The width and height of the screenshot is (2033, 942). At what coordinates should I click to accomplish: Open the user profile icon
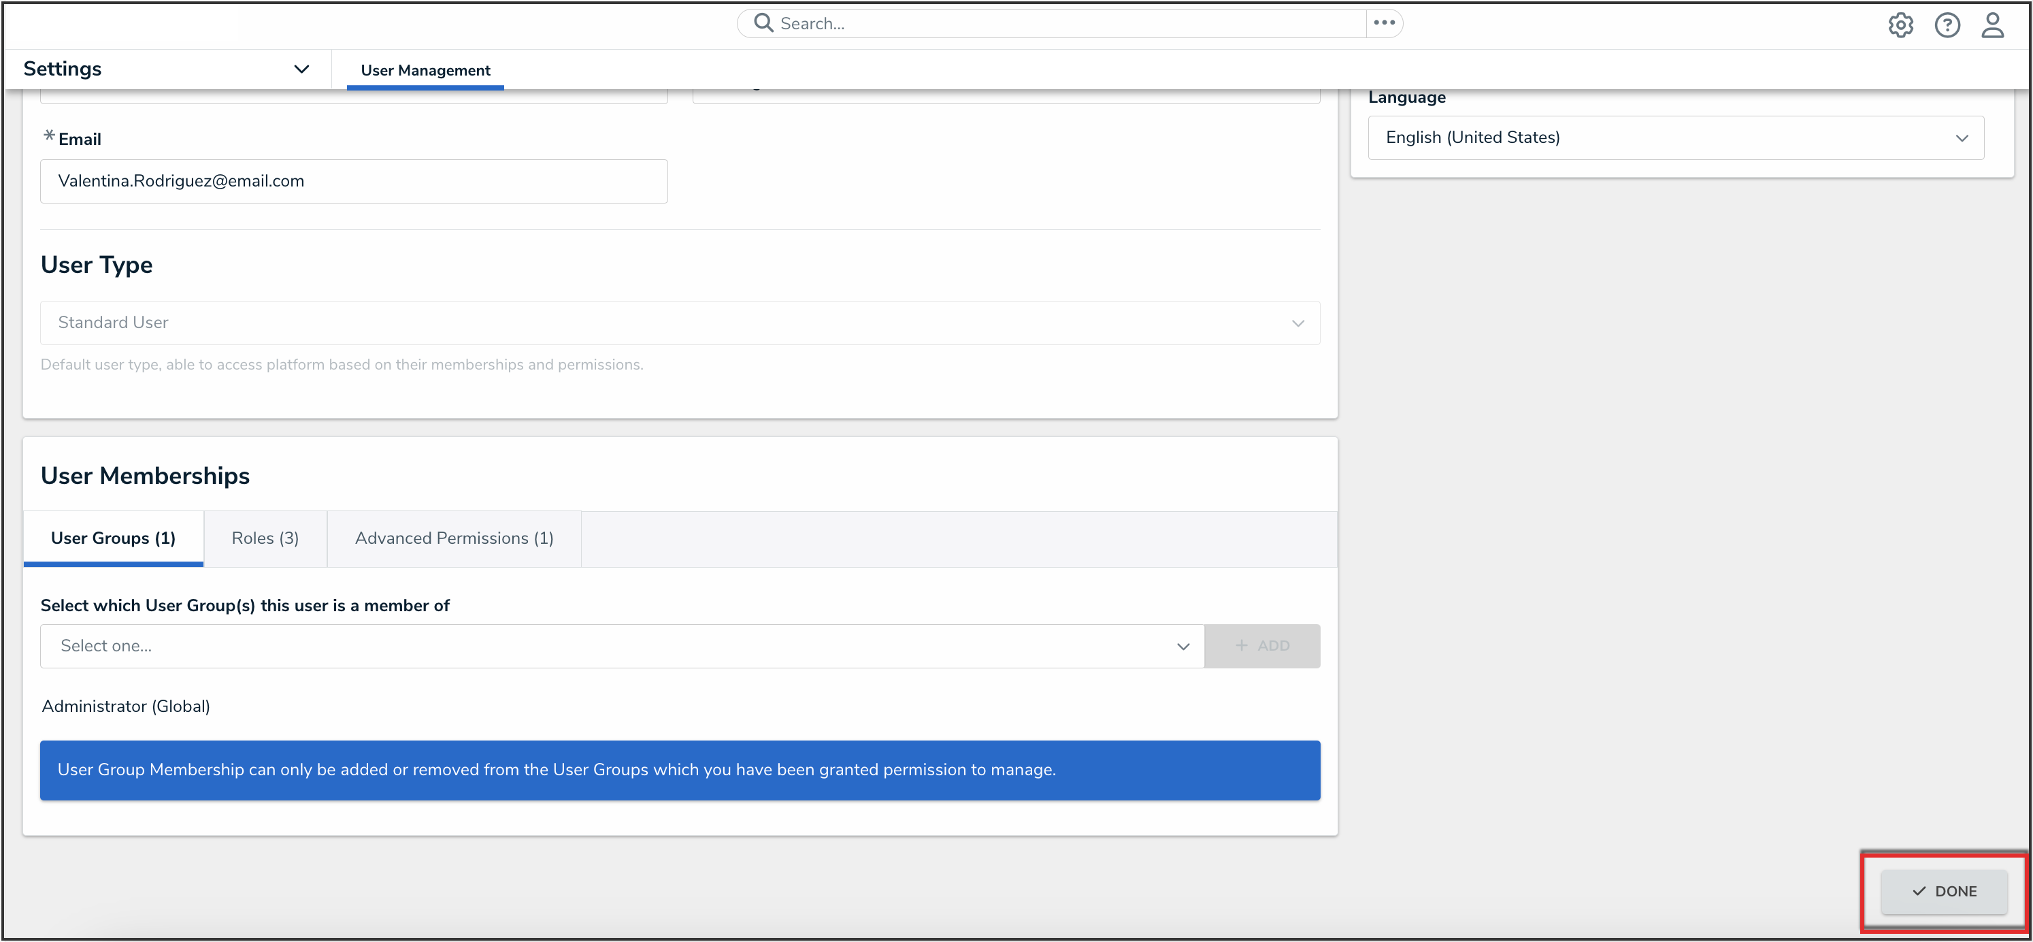pyautogui.click(x=1992, y=25)
